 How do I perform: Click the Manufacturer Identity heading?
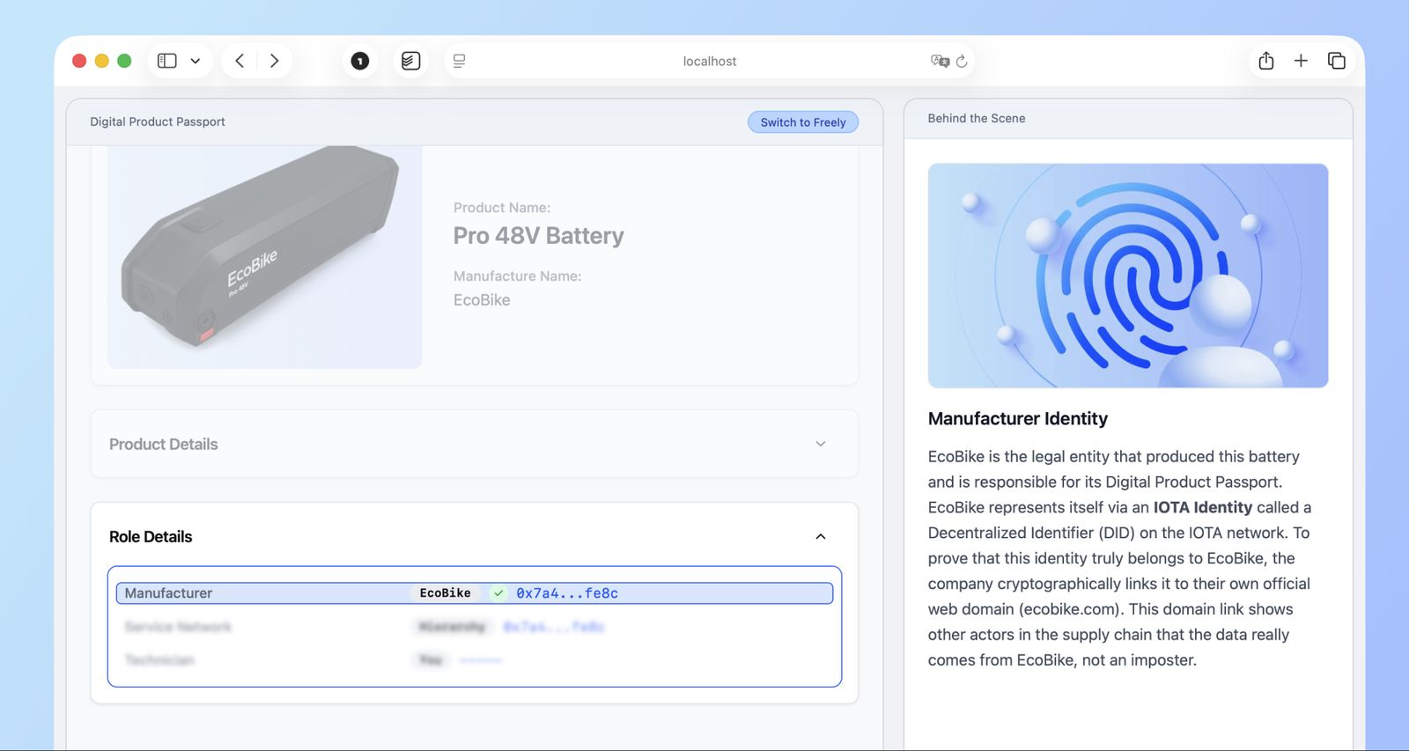pos(1018,419)
